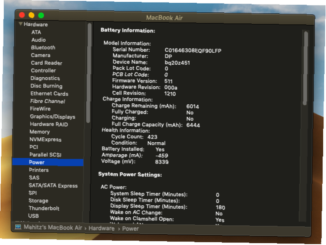Viewport: 326px width, 245px height.
Task: Click the Voltage value 8339
Action: [x=162, y=162]
